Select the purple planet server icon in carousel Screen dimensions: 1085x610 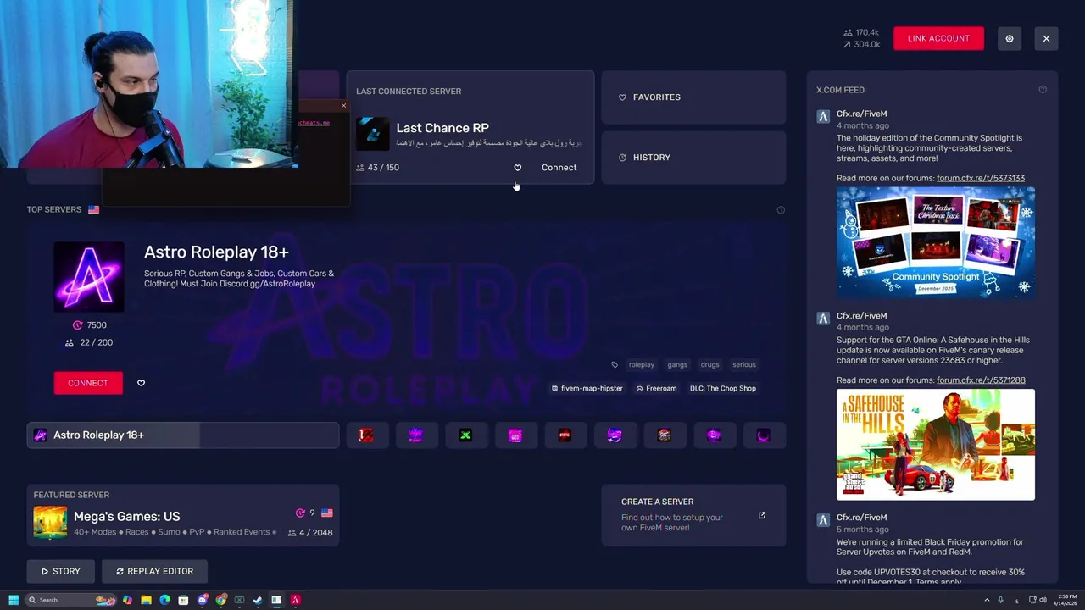[x=615, y=435]
